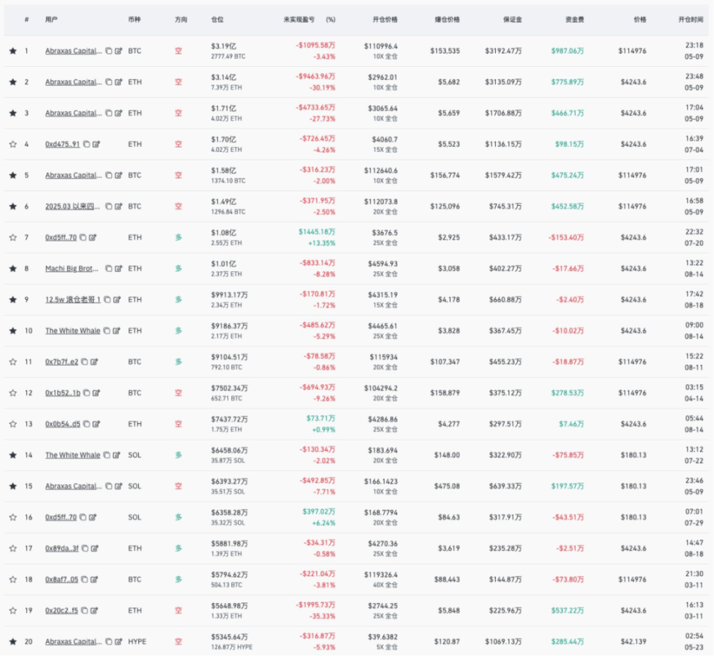
Task: Unstar Machi Big Brother in row 8
Action: pos(12,269)
